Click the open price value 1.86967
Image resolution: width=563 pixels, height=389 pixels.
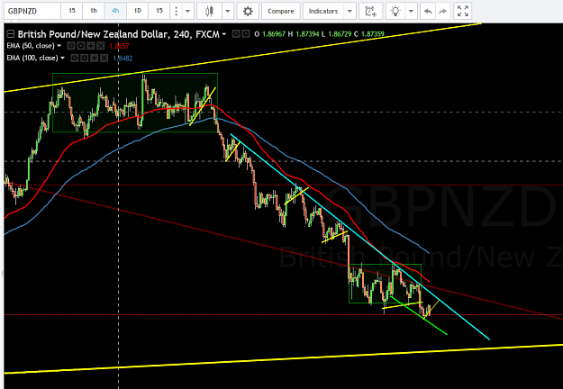274,34
